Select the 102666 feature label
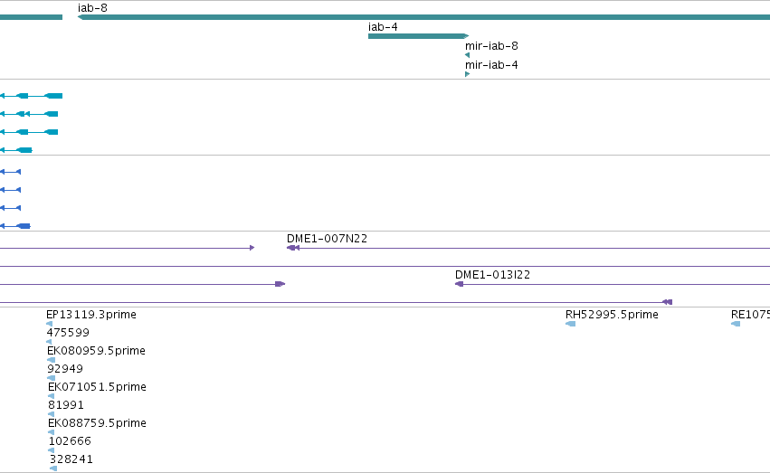The image size is (770, 473). [x=71, y=441]
